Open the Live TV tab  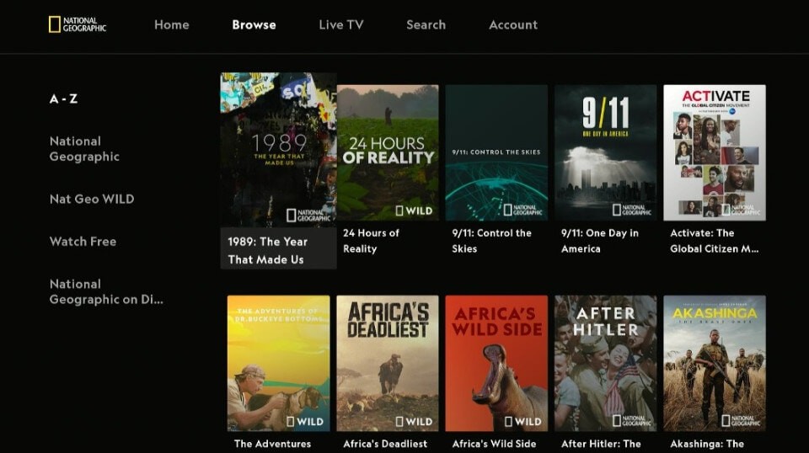point(341,24)
